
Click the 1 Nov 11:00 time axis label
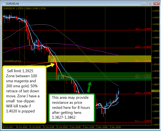pyautogui.click(x=89, y=127)
